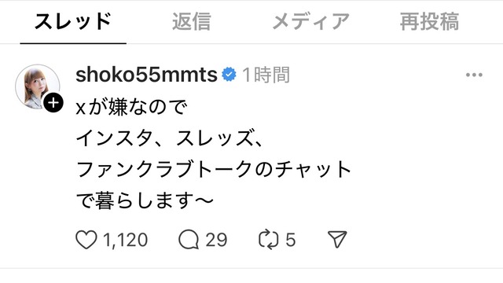Tap the post line で暮らします〜
Image resolution: width=503 pixels, height=283 pixels.
coord(145,200)
